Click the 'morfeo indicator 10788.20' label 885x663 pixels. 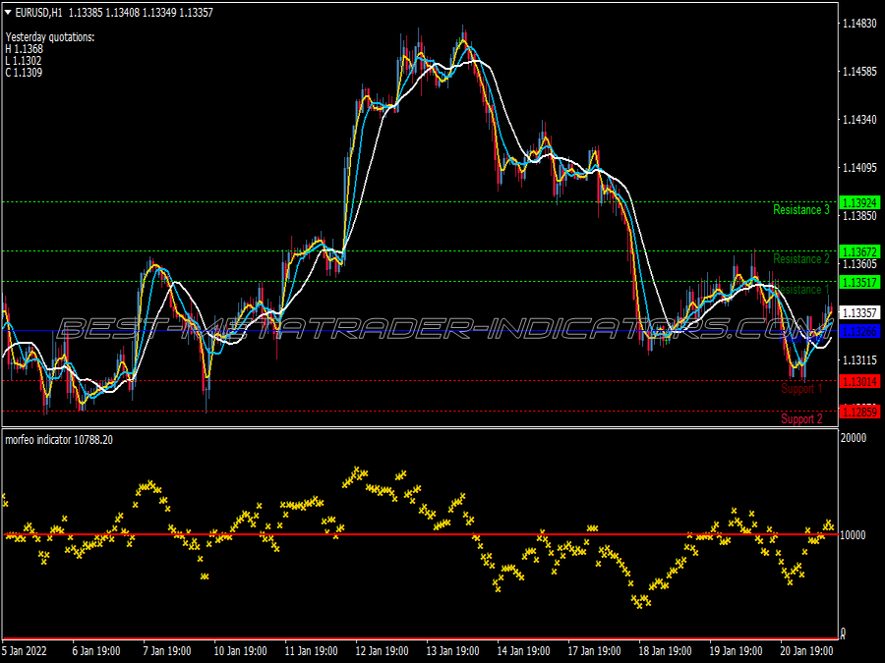[59, 440]
